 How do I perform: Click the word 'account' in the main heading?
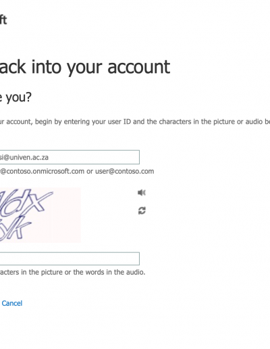pos(139,67)
